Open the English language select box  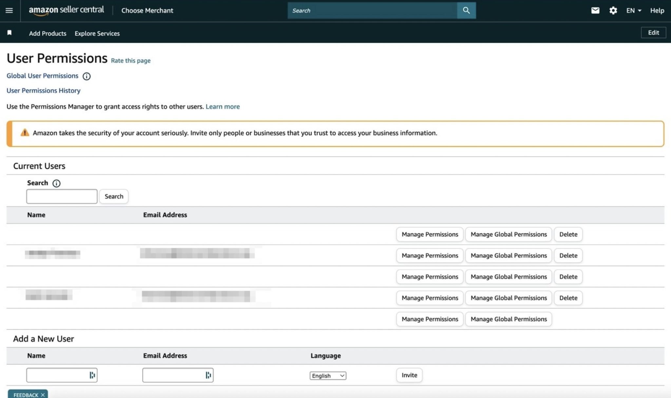[328, 376]
